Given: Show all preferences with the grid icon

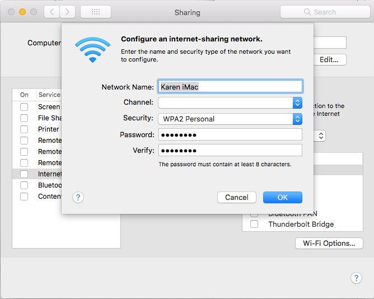Looking at the screenshot, I should [96, 12].
